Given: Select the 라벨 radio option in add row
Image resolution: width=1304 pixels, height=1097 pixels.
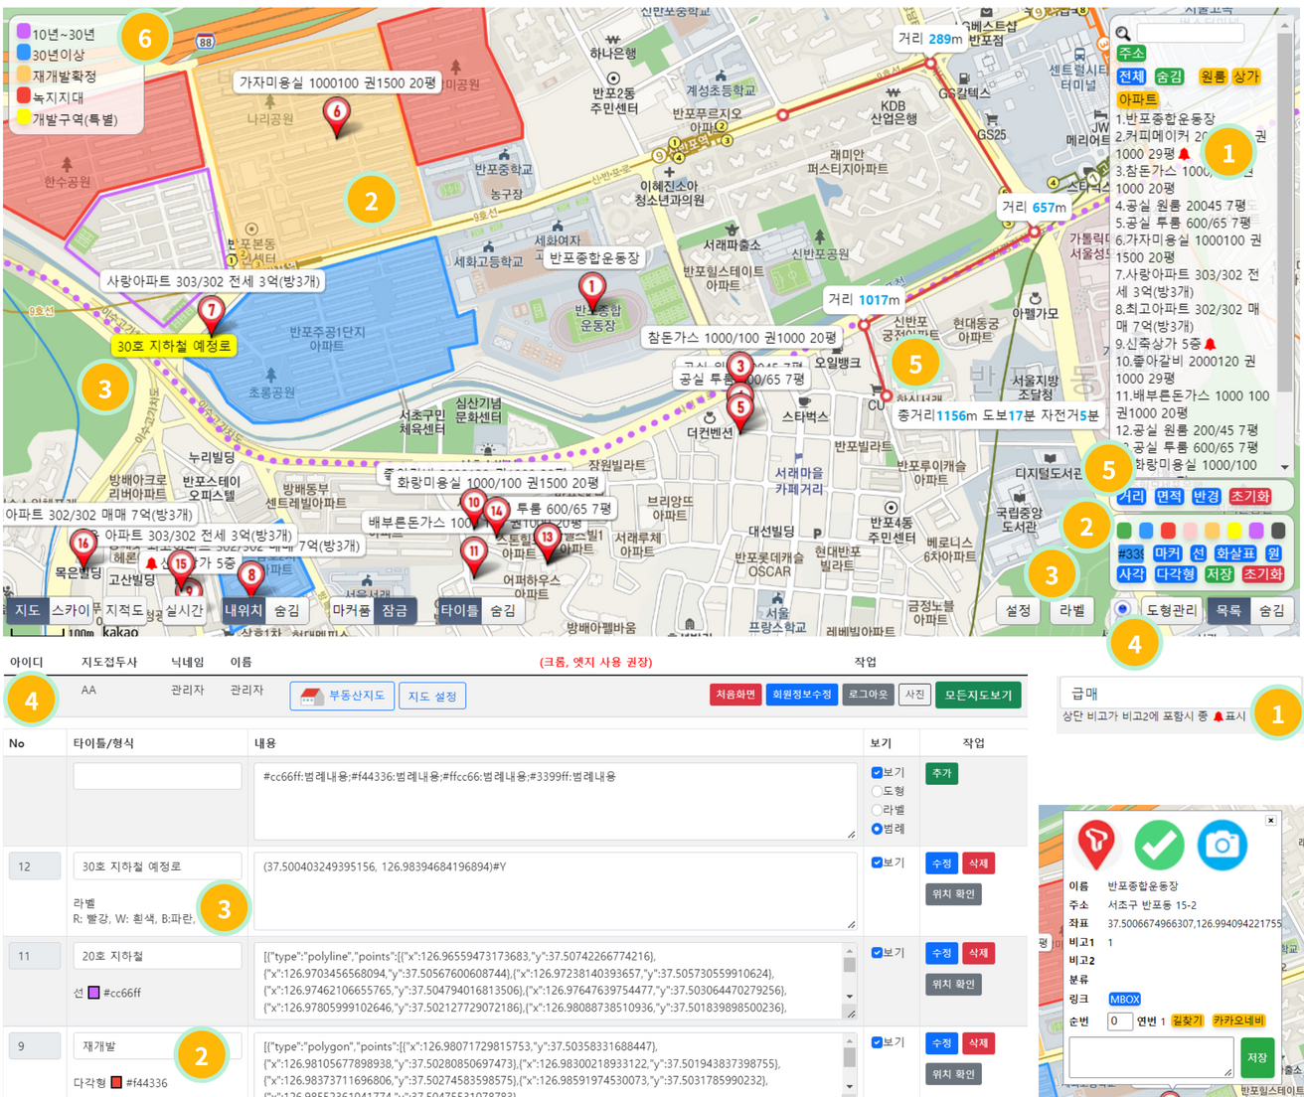Looking at the screenshot, I should click(877, 810).
